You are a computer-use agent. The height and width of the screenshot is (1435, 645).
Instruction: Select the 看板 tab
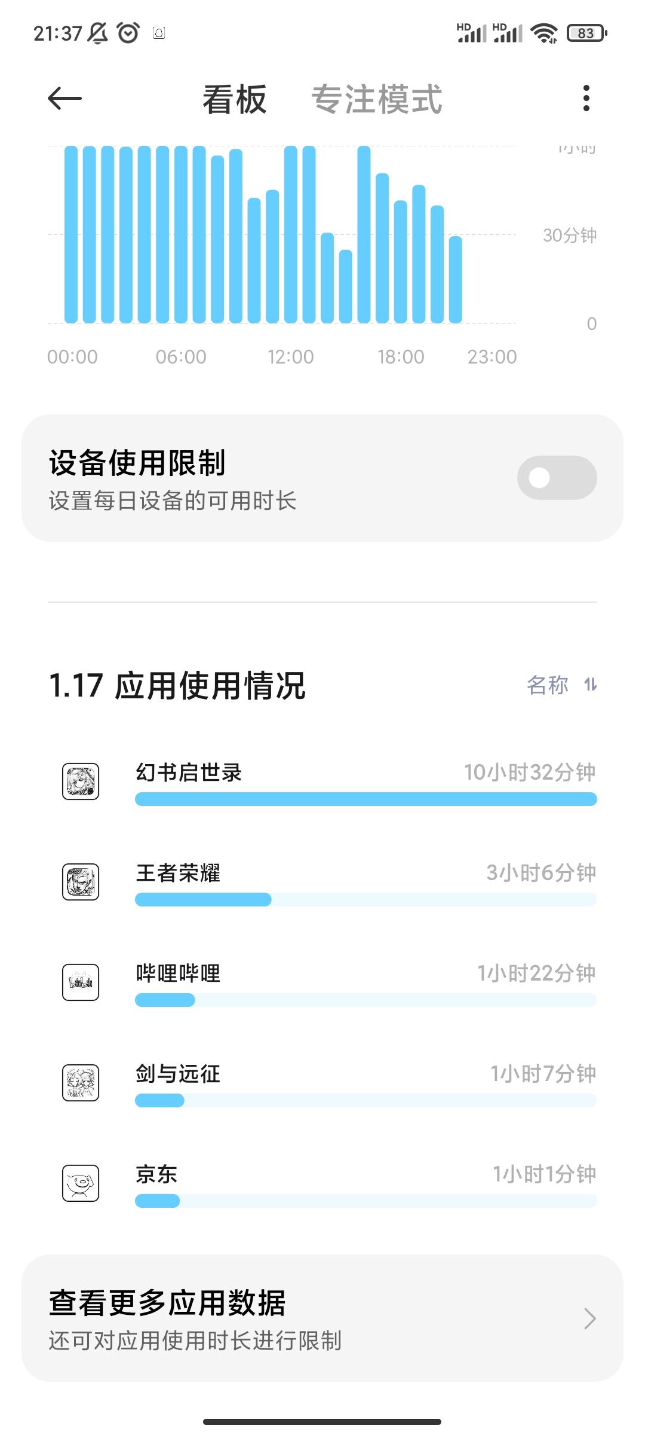(234, 99)
